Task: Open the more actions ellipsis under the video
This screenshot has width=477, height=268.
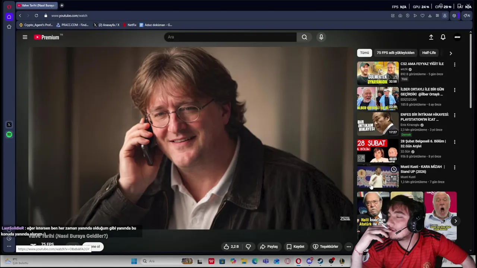Action: pyautogui.click(x=348, y=246)
